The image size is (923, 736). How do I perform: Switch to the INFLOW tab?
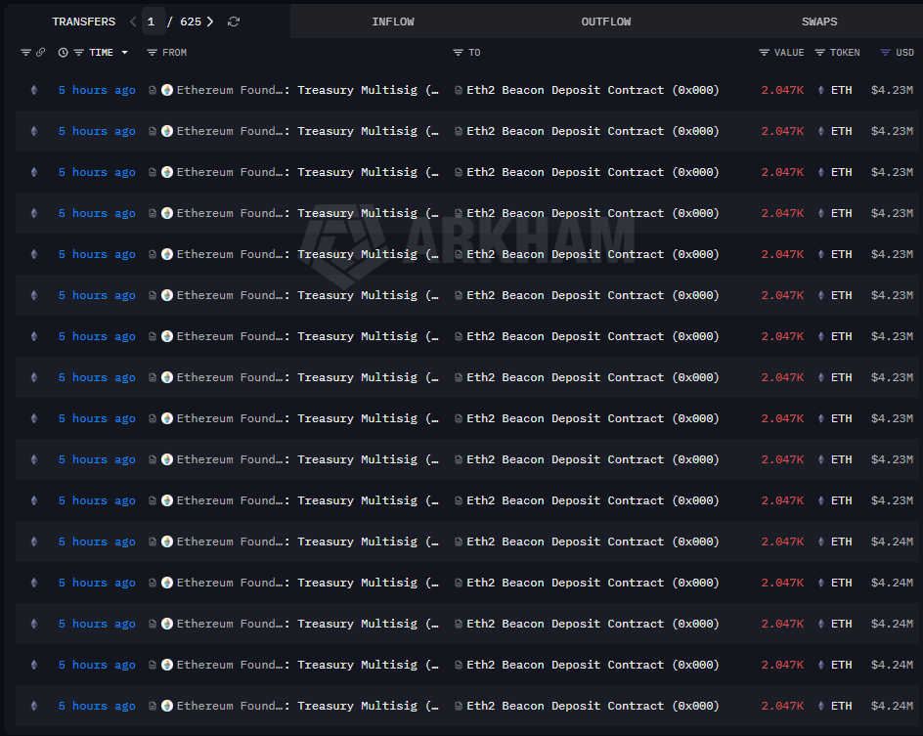click(393, 21)
